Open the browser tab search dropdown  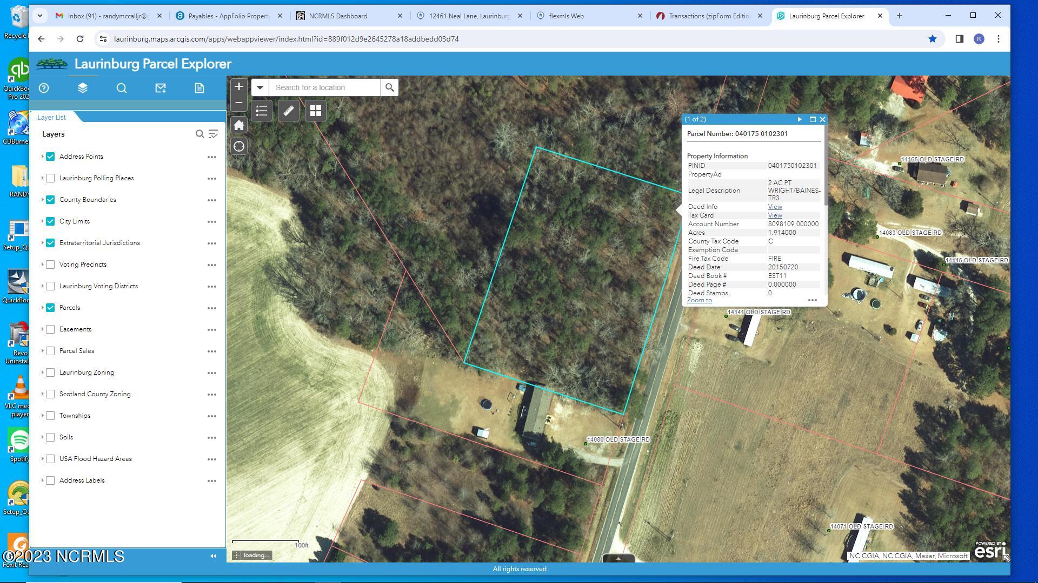coord(39,16)
